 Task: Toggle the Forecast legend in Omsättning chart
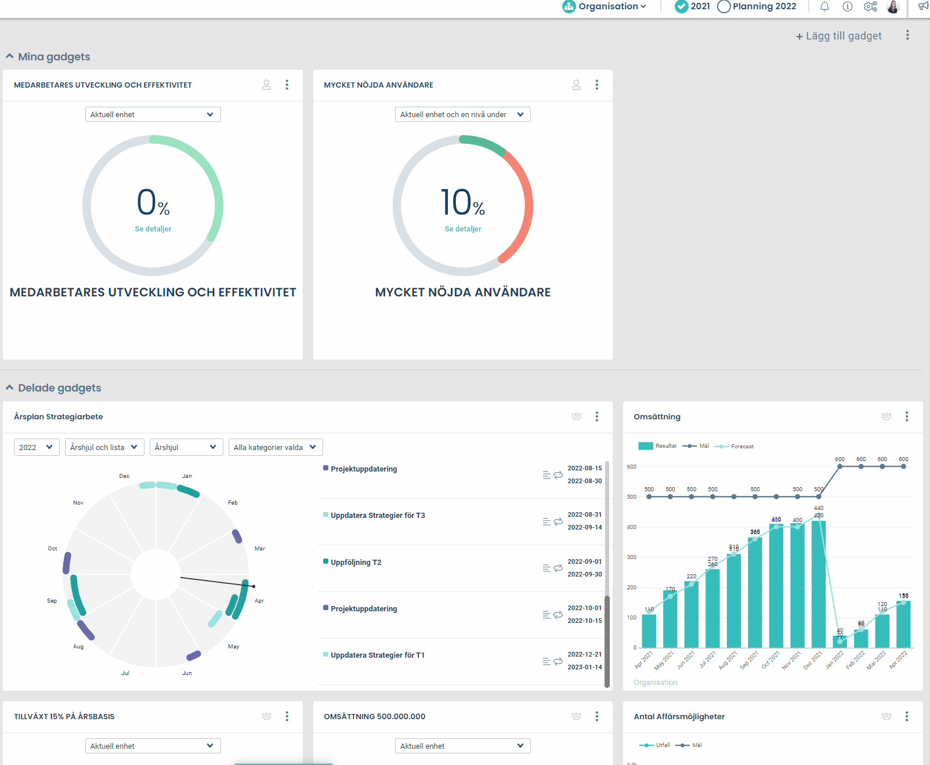(x=733, y=446)
